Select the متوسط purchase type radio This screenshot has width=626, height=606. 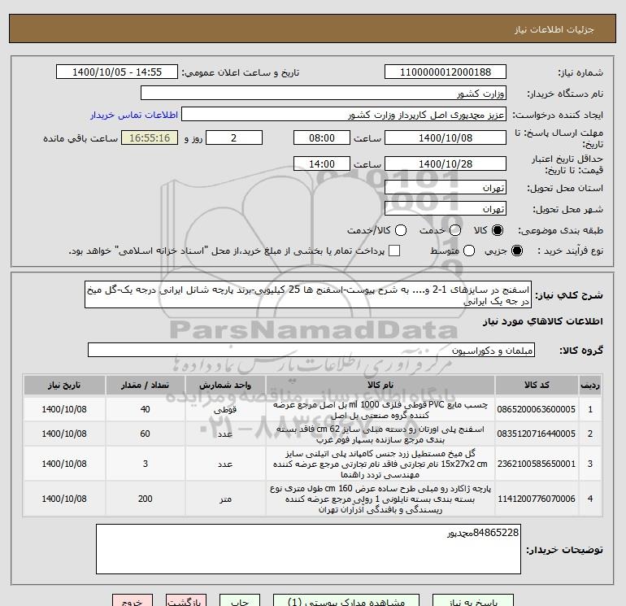click(x=469, y=251)
